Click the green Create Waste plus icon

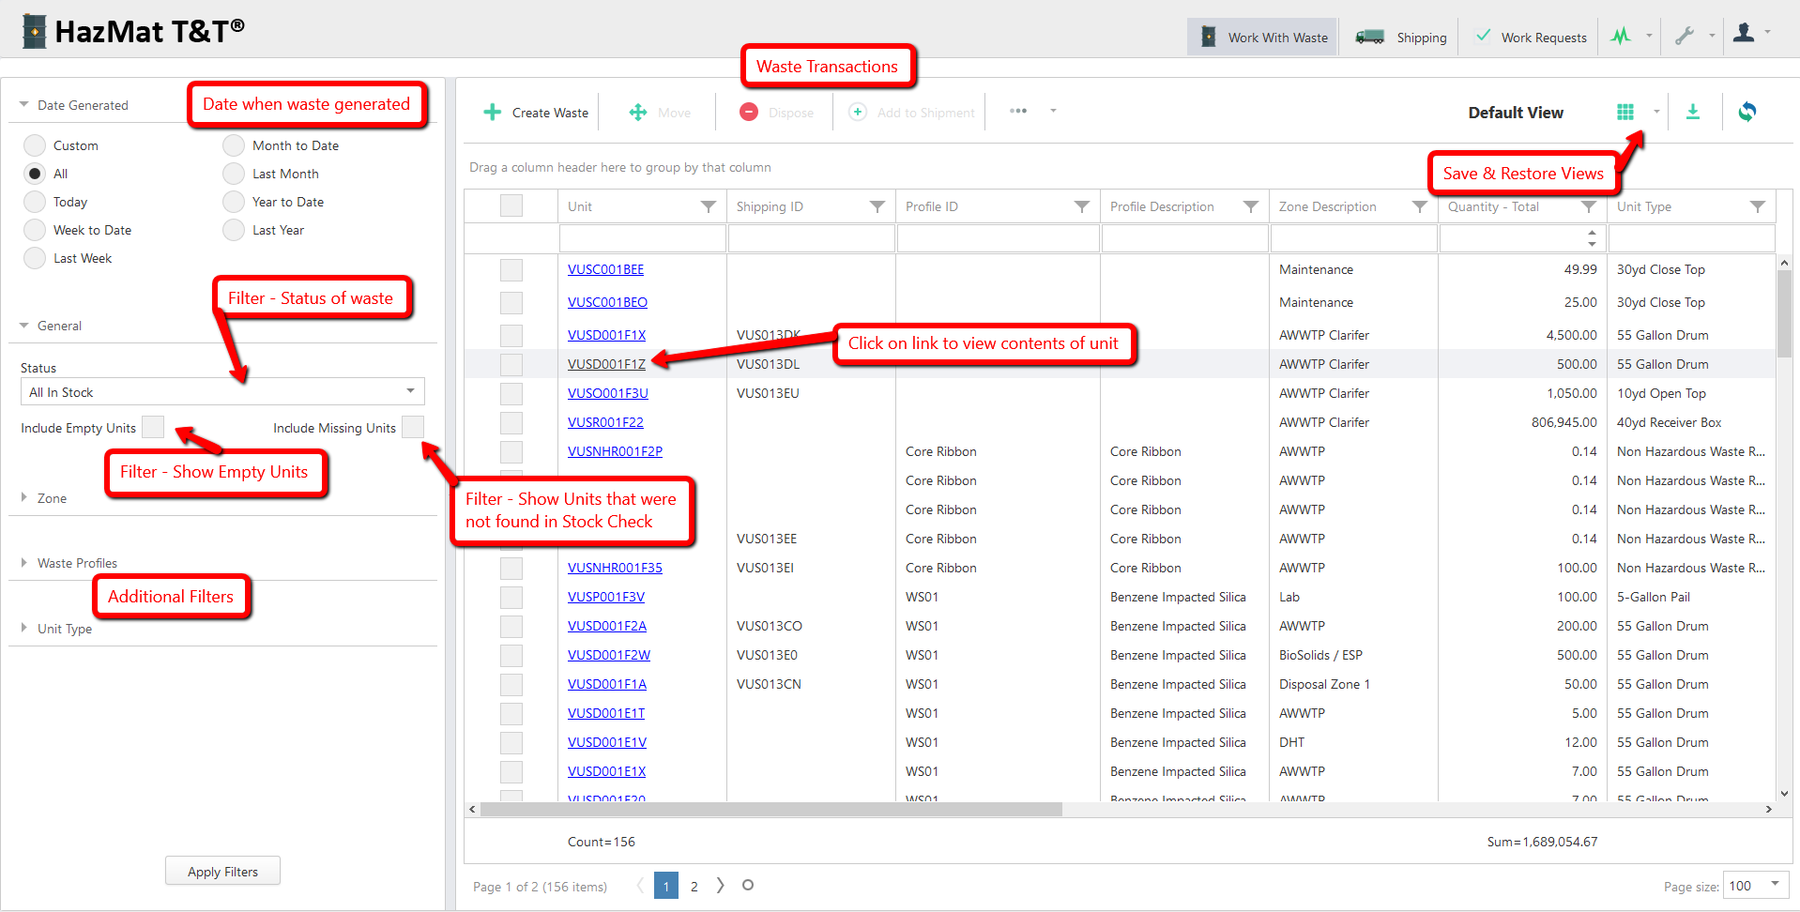(x=492, y=113)
